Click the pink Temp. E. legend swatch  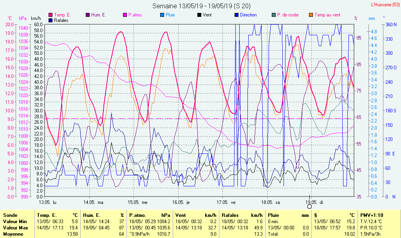tap(51, 15)
